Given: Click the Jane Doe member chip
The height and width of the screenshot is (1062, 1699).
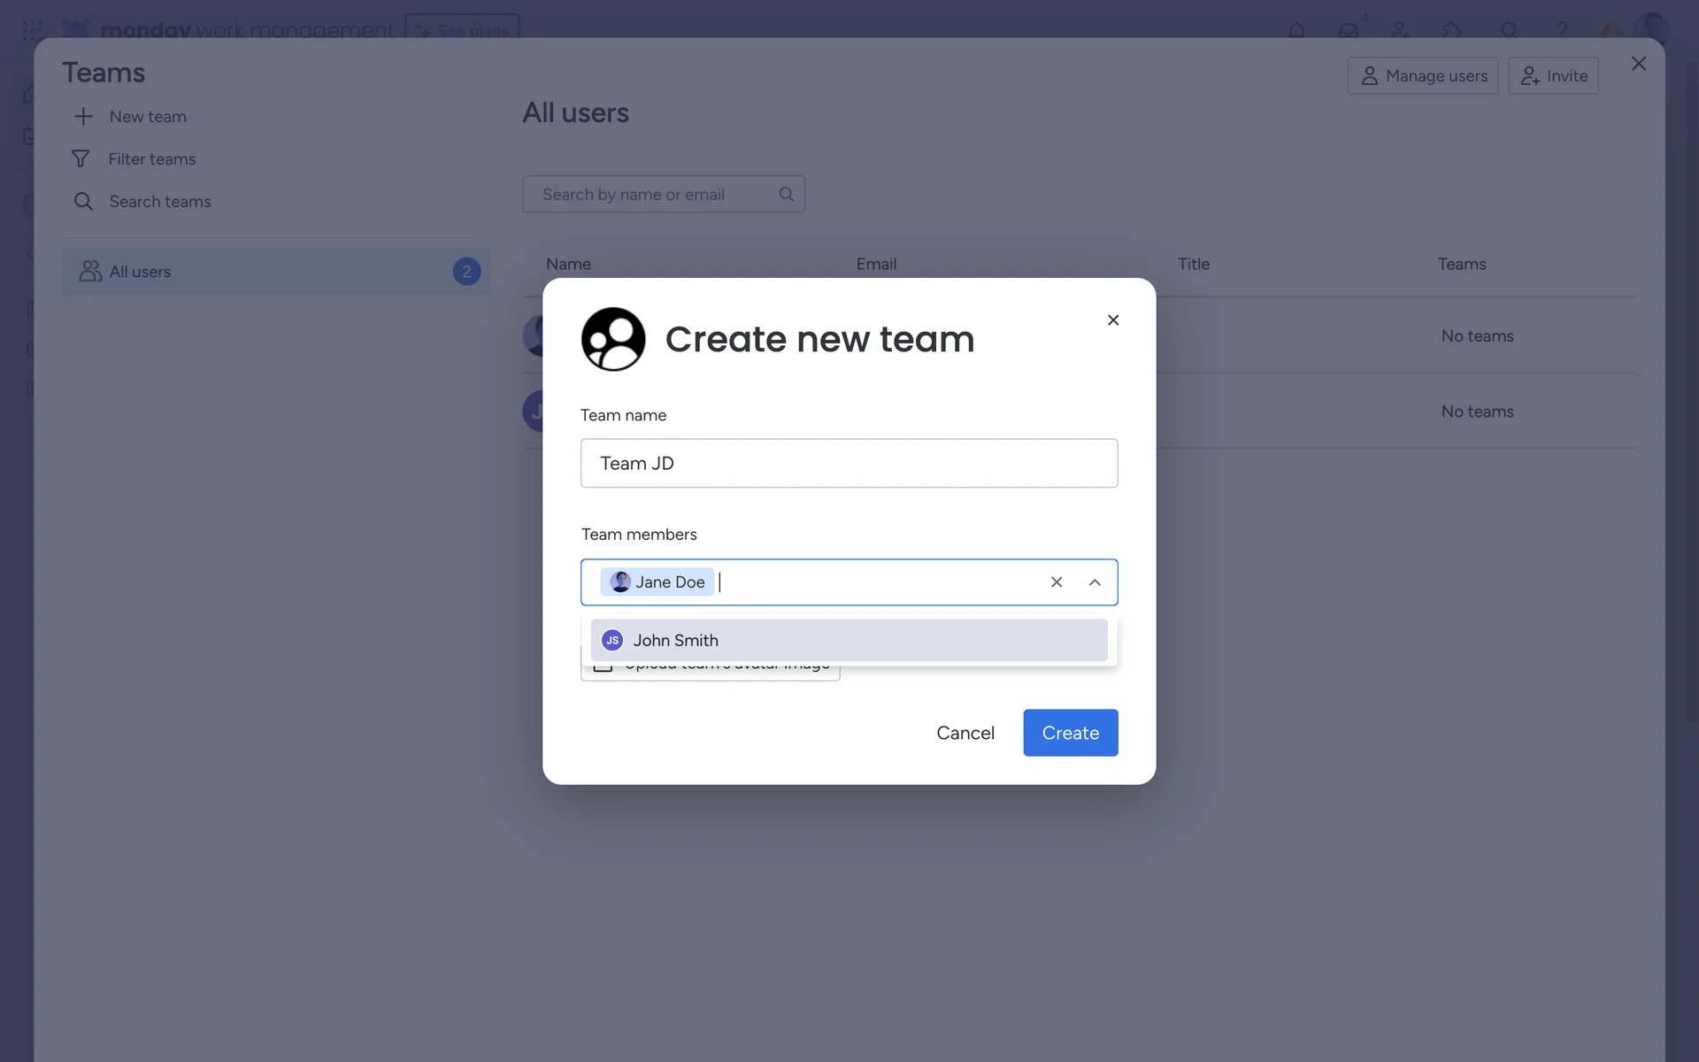Looking at the screenshot, I should 657,582.
